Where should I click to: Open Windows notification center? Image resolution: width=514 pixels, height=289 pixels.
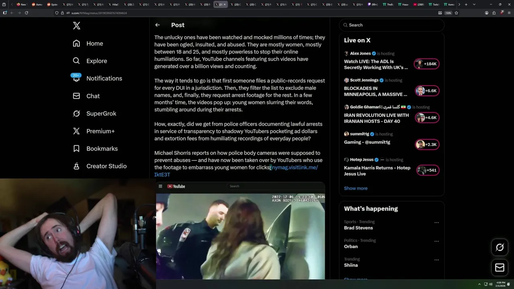(508, 284)
